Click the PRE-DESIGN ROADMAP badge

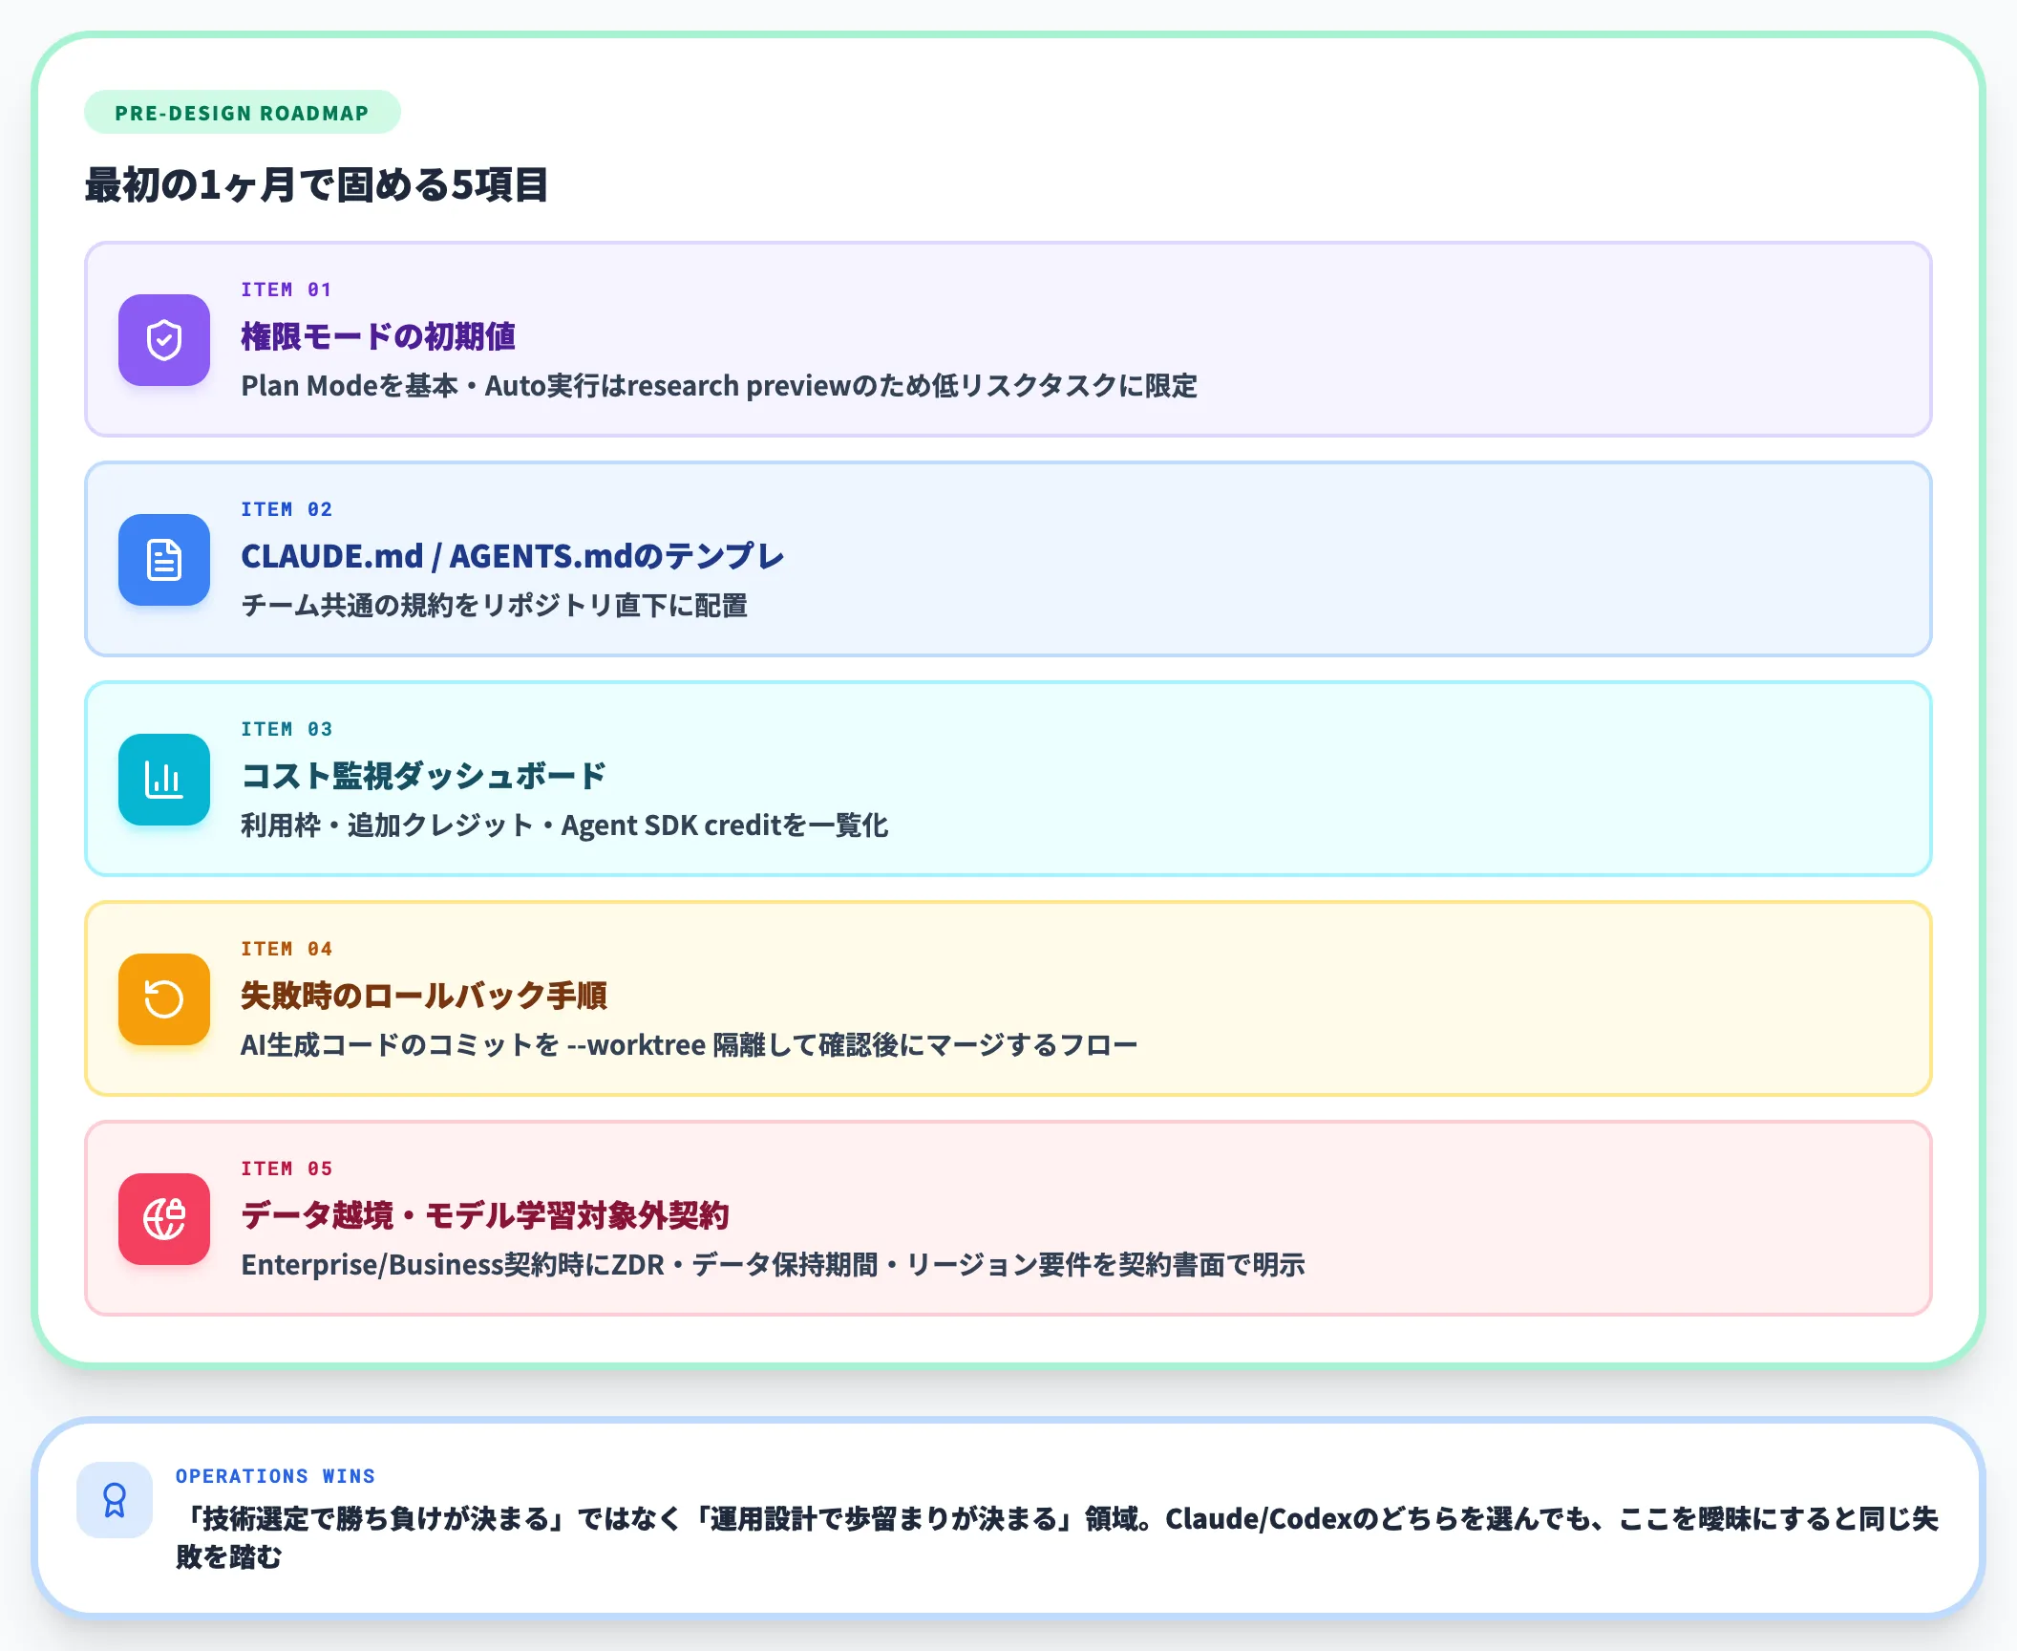coord(243,113)
